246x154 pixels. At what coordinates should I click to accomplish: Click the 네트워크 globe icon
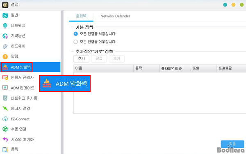coord(5,26)
